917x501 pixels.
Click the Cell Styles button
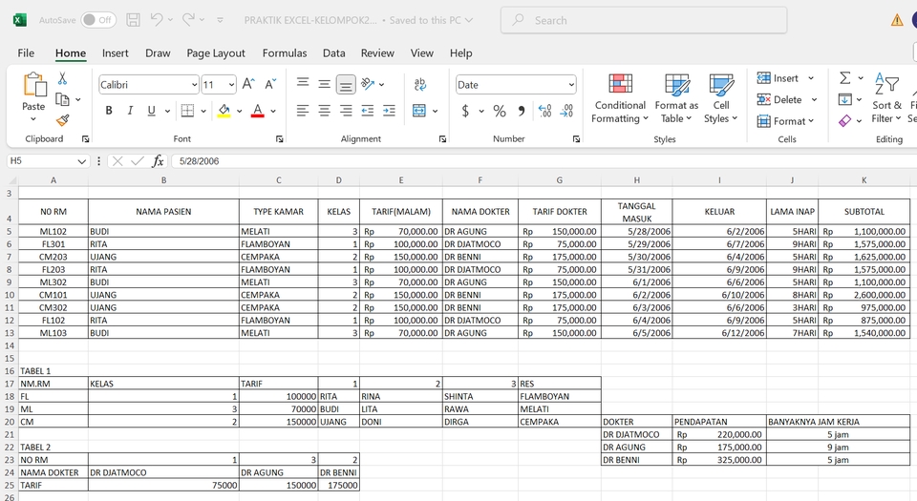pos(720,98)
